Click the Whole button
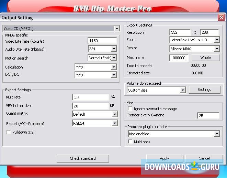The height and width of the screenshot is (178, 227). pos(206,57)
